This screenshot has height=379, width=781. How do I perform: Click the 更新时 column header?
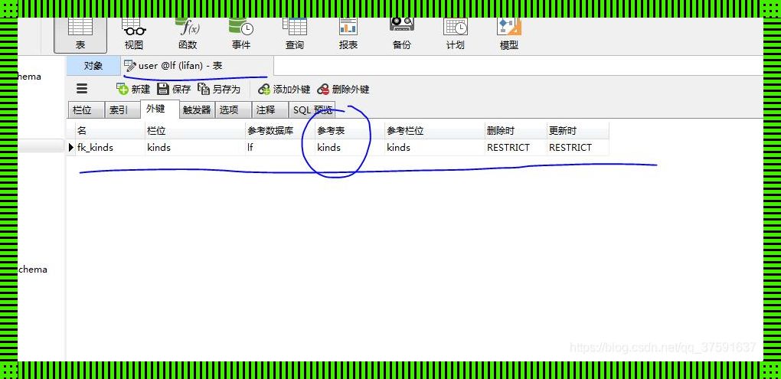pos(578,131)
